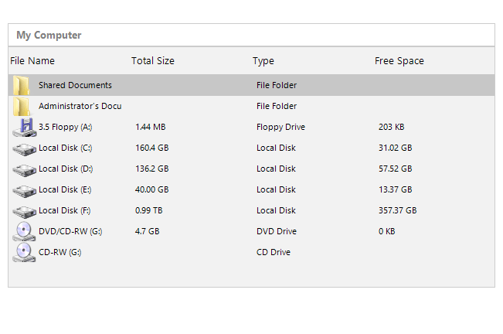Click Local Disk type in the E: row
Image resolution: width=503 pixels, height=334 pixels.
pos(276,189)
